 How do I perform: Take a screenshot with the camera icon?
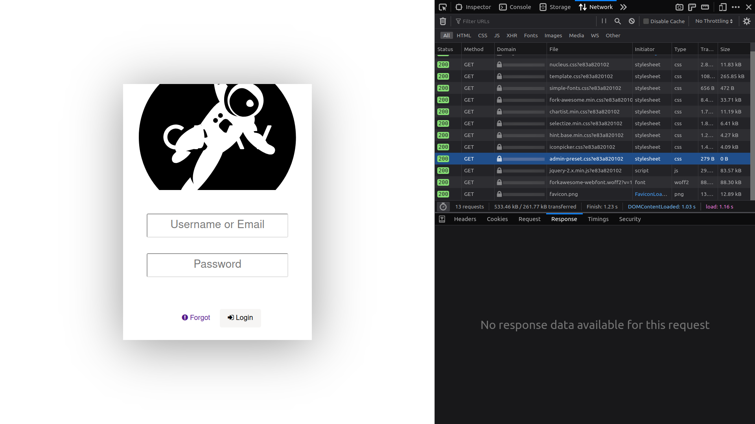(679, 7)
